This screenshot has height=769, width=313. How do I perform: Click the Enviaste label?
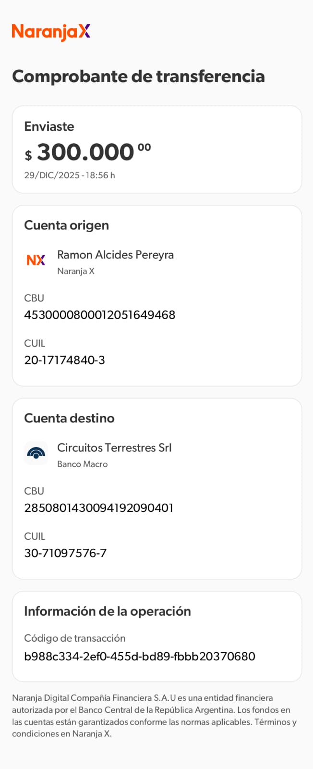click(x=49, y=126)
